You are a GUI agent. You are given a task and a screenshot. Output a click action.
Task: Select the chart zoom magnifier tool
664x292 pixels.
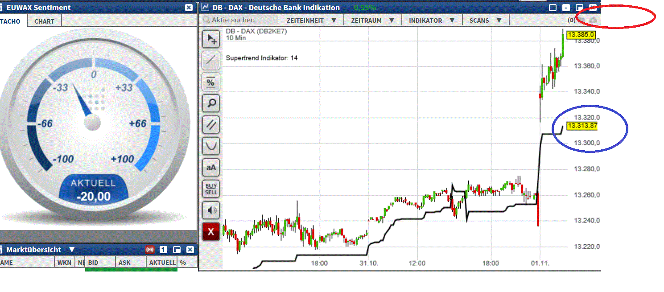(211, 103)
